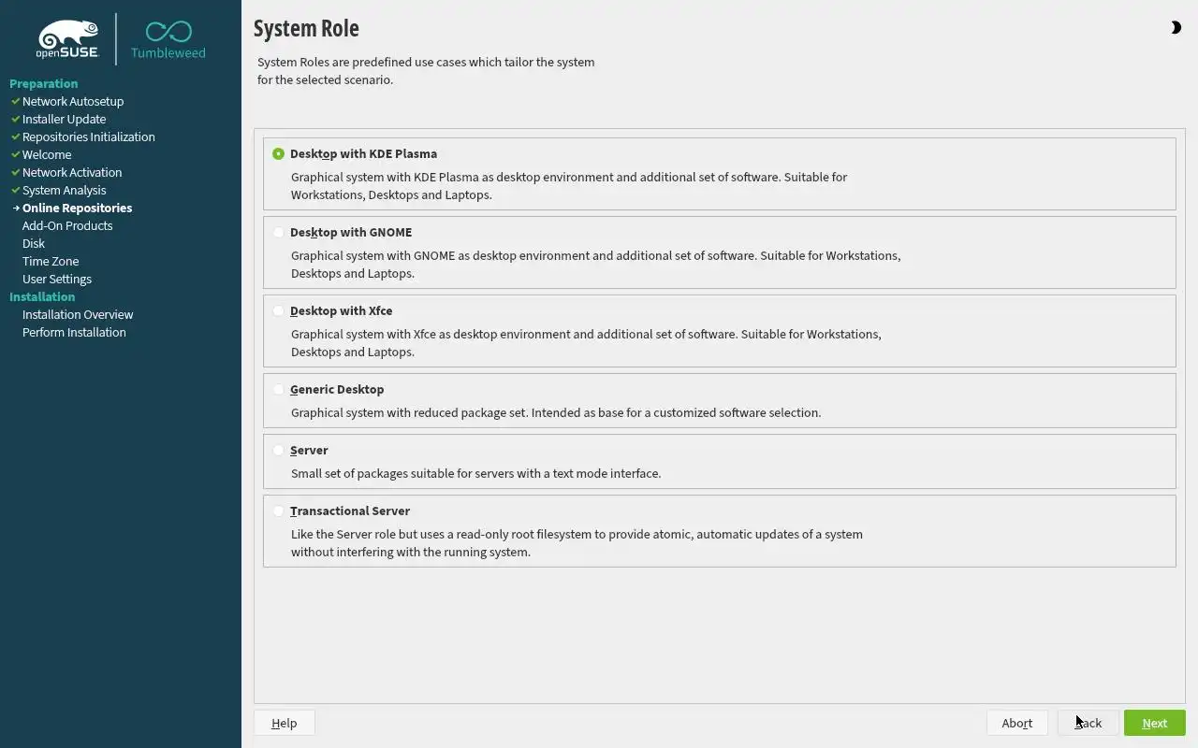Click the openSUSE chameleon logo
This screenshot has width=1198, height=748.
pos(68,38)
